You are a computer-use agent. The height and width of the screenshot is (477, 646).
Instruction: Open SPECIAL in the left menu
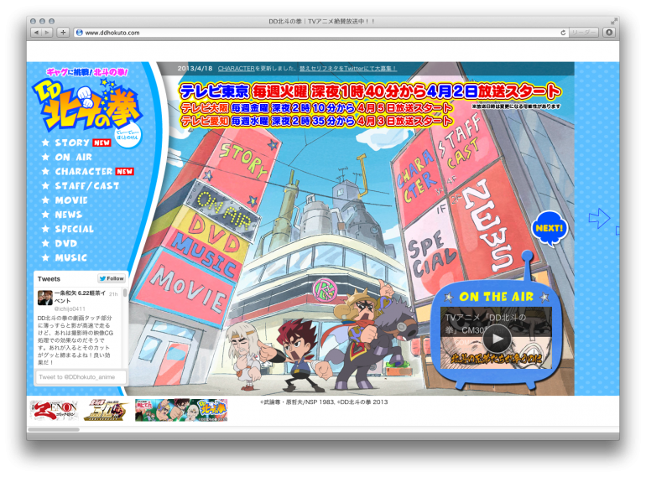tap(75, 229)
